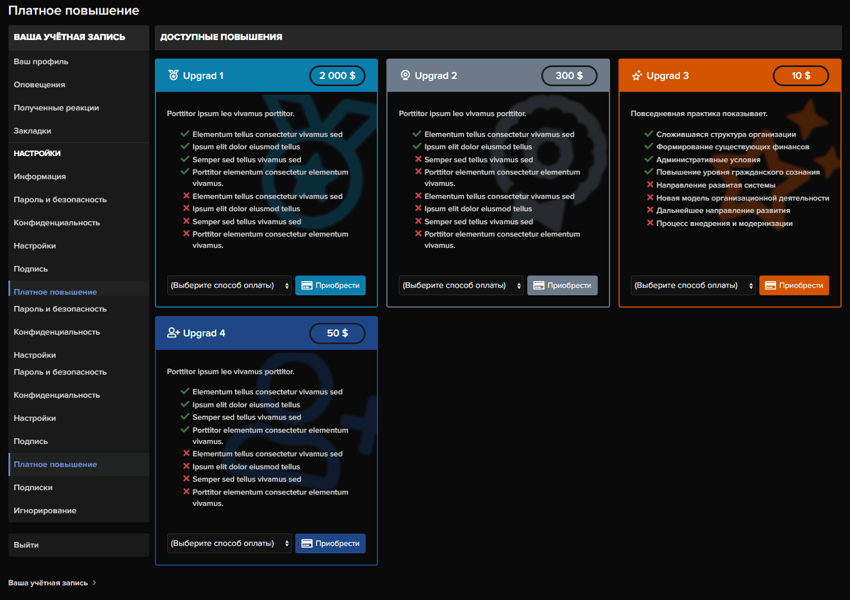
Task: Go to Оповещения in the account menu
Action: tap(39, 85)
